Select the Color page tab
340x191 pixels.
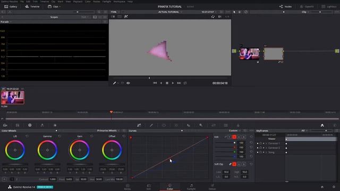170,187
